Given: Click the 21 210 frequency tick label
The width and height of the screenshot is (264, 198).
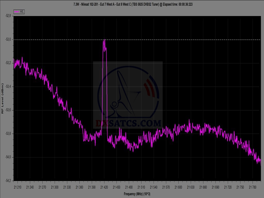Looking at the screenshot, I should point(18,187).
